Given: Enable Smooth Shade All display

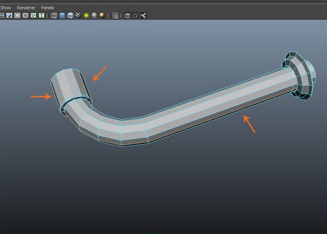Looking at the screenshot, I should (62, 15).
